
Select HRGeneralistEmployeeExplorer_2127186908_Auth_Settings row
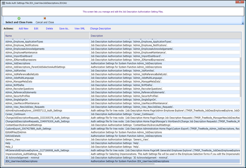coord(122,151)
